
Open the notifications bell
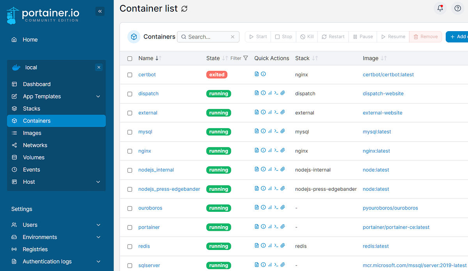click(x=440, y=8)
